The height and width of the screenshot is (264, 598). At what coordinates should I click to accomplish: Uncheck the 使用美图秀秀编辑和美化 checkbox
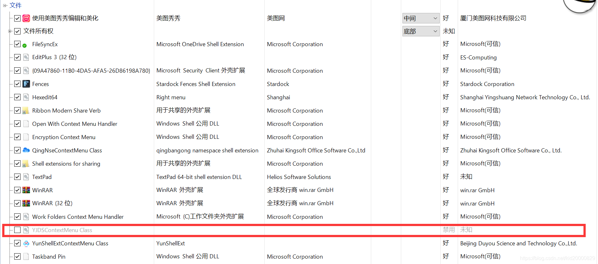click(17, 18)
